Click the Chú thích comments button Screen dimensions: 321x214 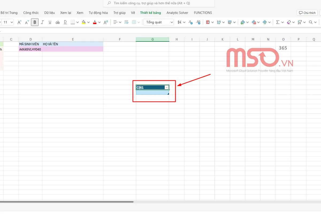[x=307, y=13]
